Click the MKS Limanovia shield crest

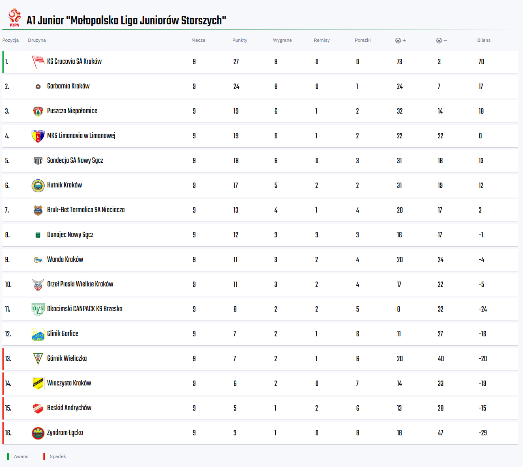coord(38,136)
